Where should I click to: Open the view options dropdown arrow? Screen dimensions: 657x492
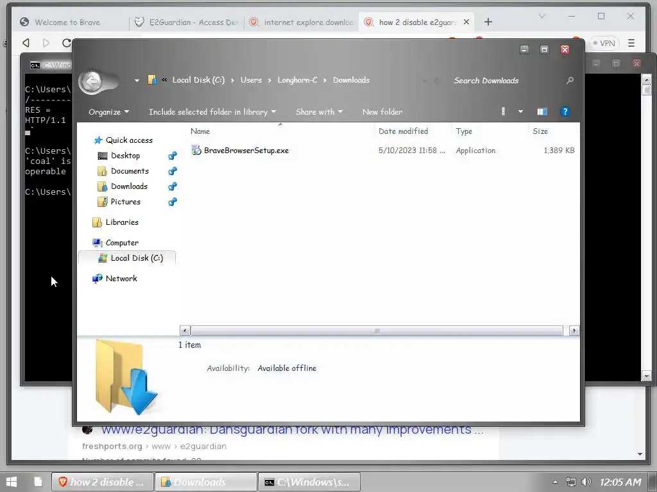(520, 111)
